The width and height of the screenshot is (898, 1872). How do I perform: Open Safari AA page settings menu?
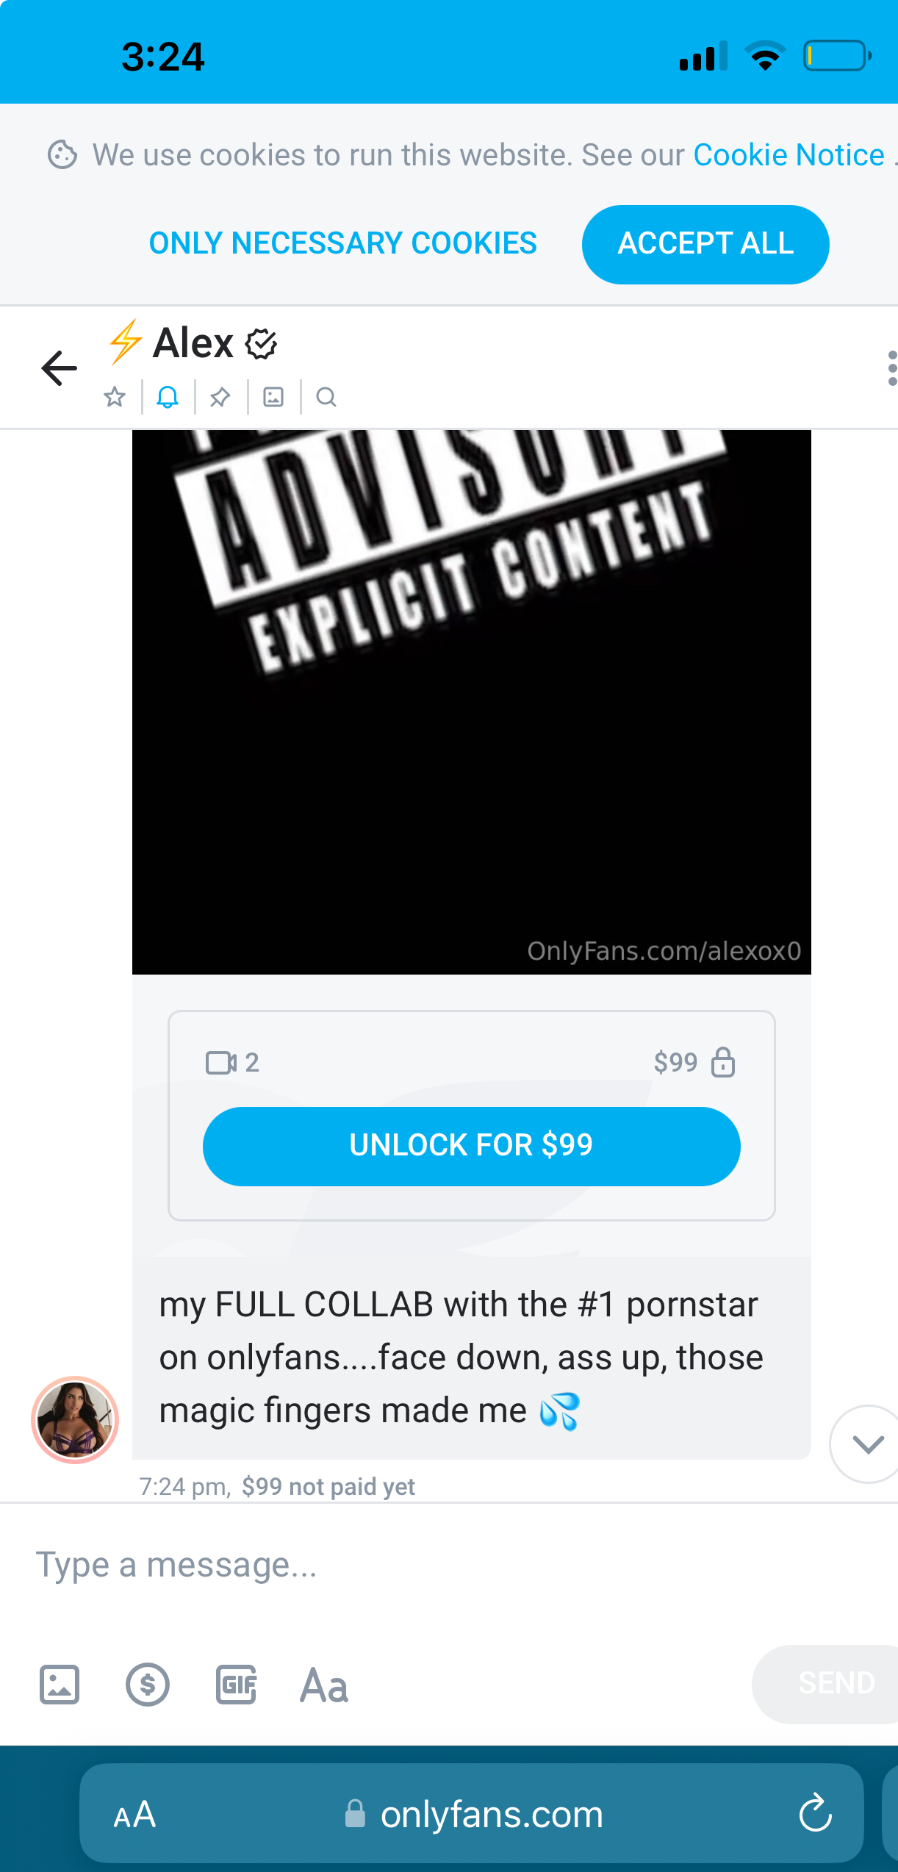coord(135,1815)
